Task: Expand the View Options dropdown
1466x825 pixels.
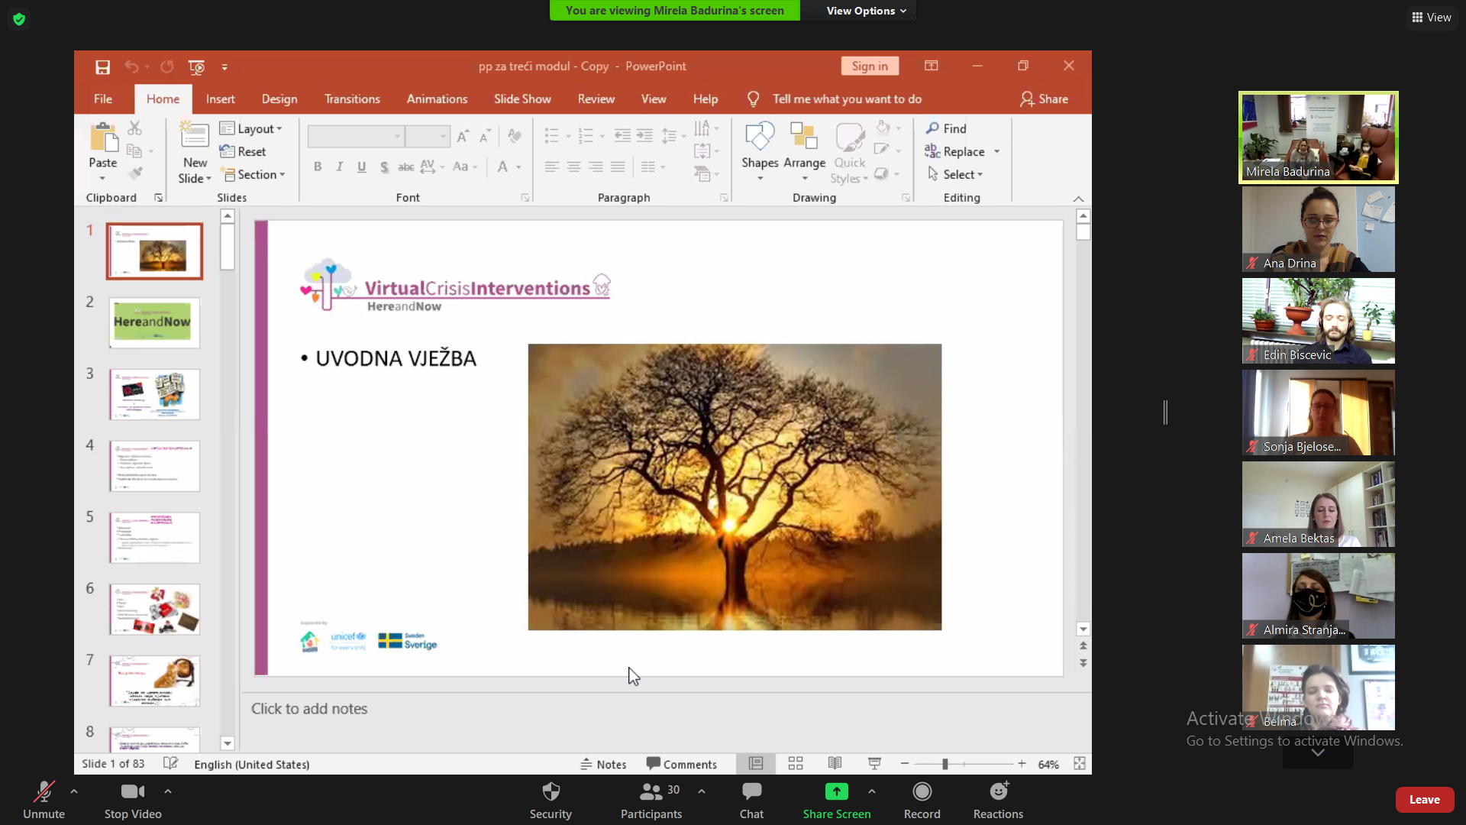Action: [x=866, y=11]
